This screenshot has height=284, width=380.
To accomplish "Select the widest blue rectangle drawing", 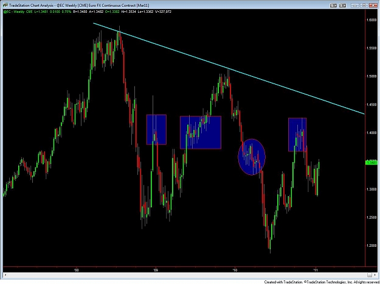I will [x=201, y=132].
